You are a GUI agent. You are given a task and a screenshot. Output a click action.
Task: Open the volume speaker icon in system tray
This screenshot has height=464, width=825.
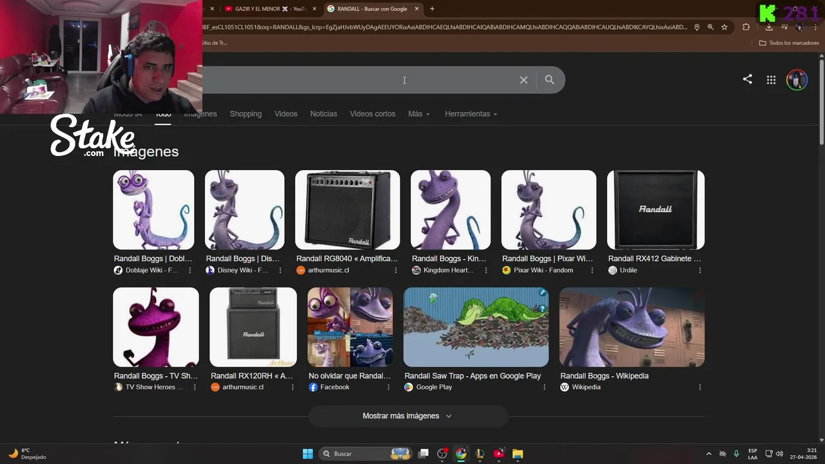779,454
